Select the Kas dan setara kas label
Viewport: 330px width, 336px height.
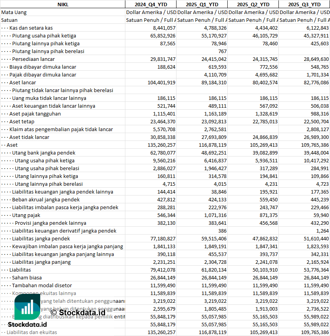click(31, 28)
